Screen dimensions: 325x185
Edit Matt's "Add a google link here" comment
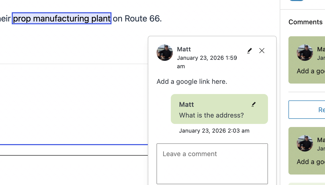(x=250, y=51)
